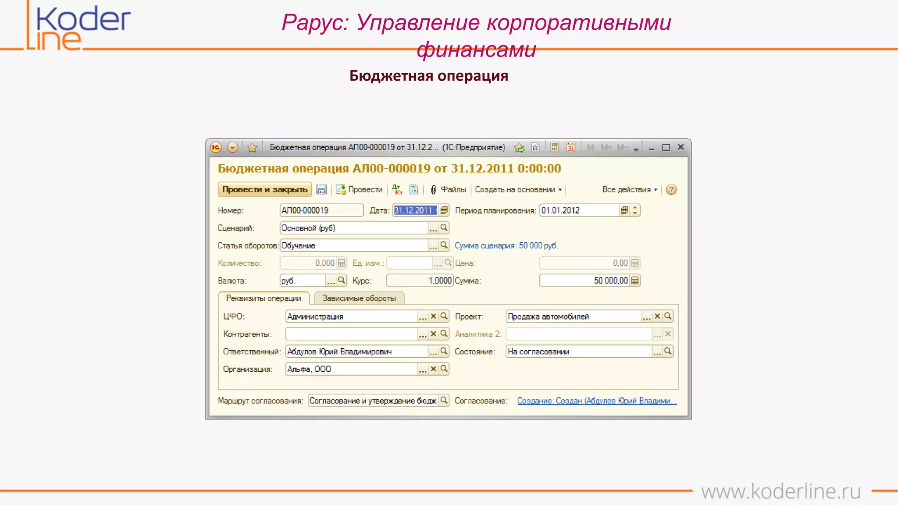Show Дт/Кт postings icon
Image resolution: width=898 pixels, height=505 pixels.
[397, 189]
